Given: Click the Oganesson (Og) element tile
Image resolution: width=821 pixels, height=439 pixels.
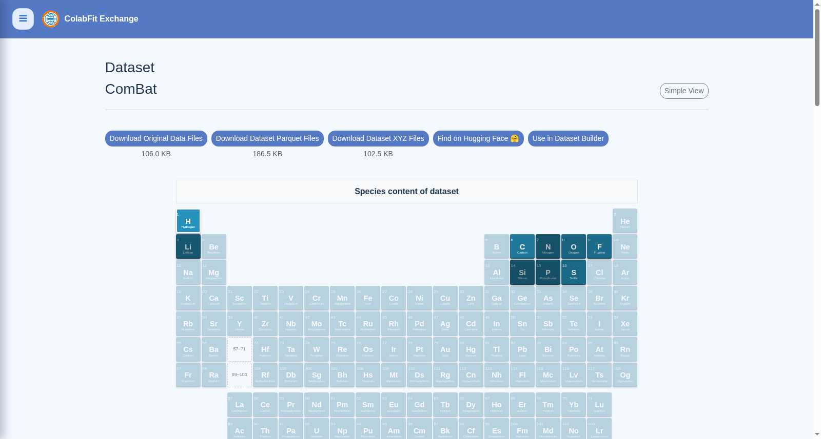Looking at the screenshot, I should (x=625, y=375).
